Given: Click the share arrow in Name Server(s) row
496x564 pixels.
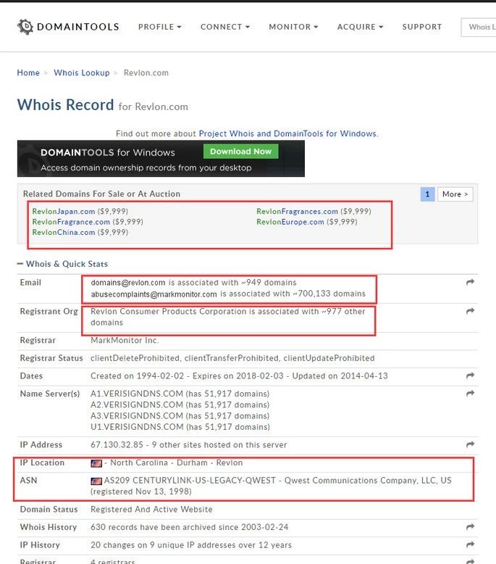Looking at the screenshot, I should click(470, 394).
